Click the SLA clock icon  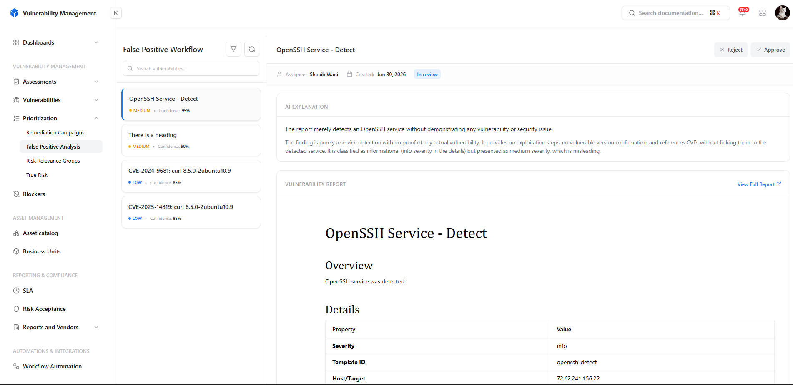click(16, 291)
